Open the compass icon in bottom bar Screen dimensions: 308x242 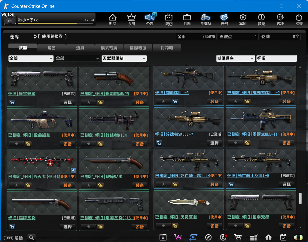point(208,237)
